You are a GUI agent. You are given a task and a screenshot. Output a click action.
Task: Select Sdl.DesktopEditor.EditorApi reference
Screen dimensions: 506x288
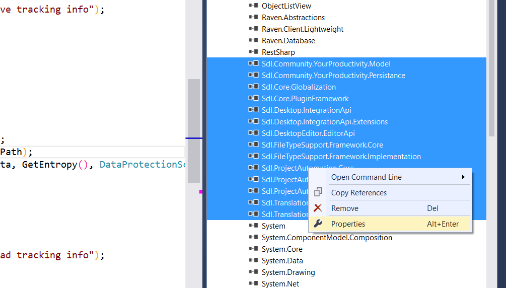[x=308, y=133]
